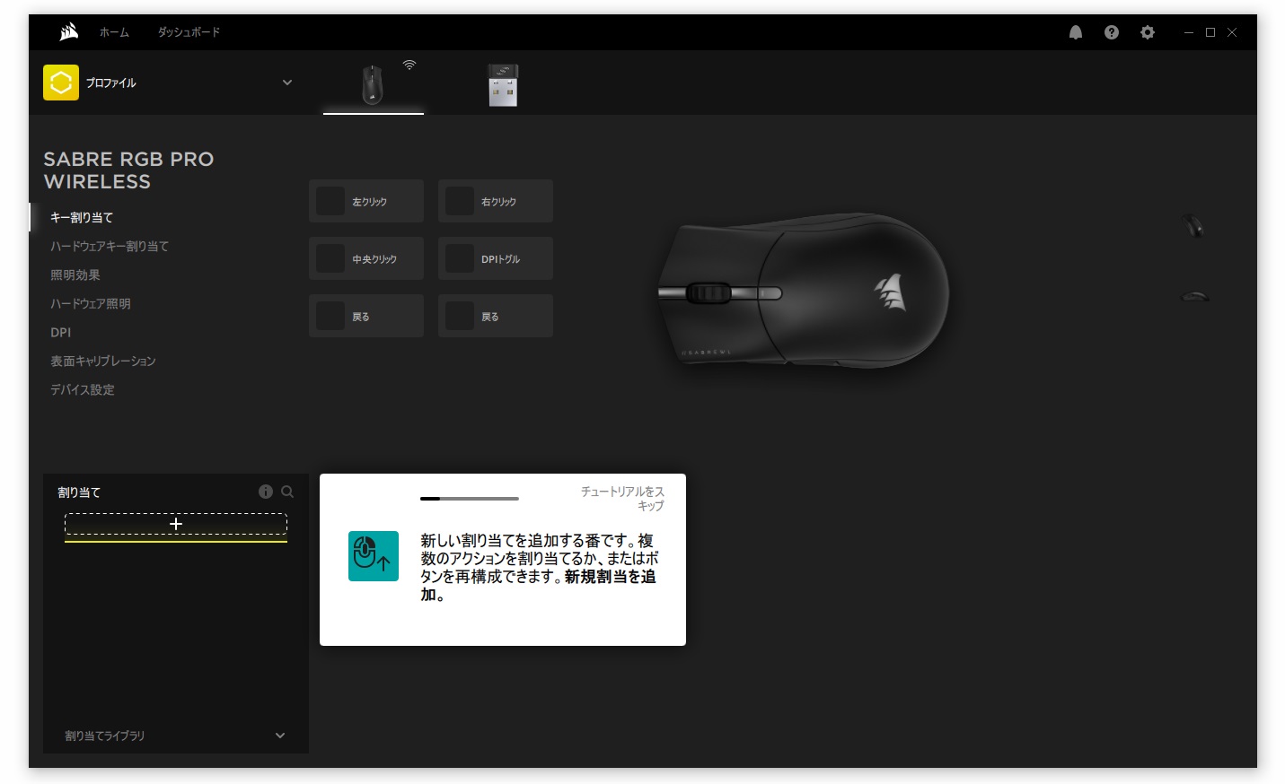
Task: Select the SABRE mouse device thumbnail
Action: [373, 85]
